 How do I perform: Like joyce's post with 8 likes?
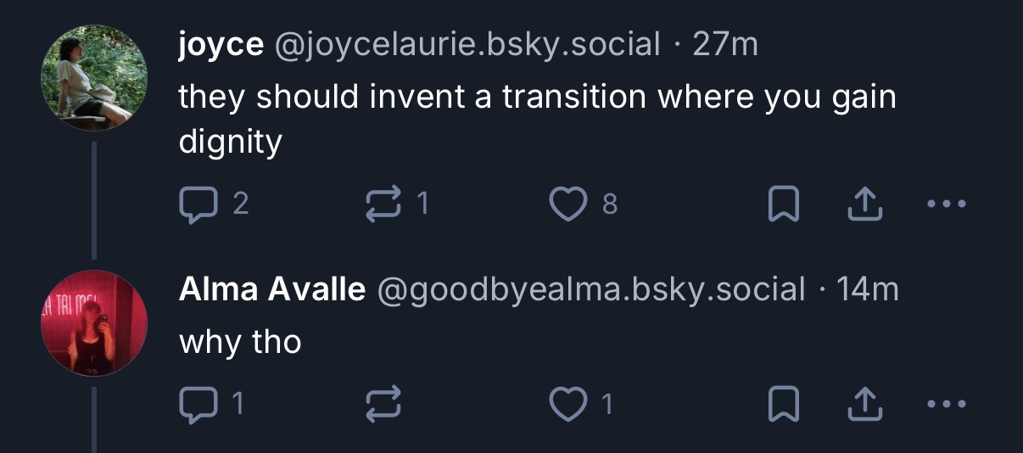(x=567, y=204)
